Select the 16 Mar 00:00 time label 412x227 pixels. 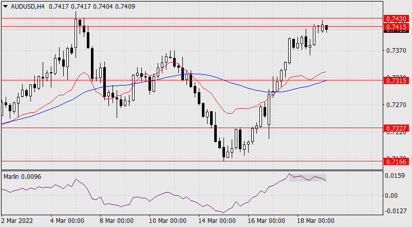tap(266, 221)
